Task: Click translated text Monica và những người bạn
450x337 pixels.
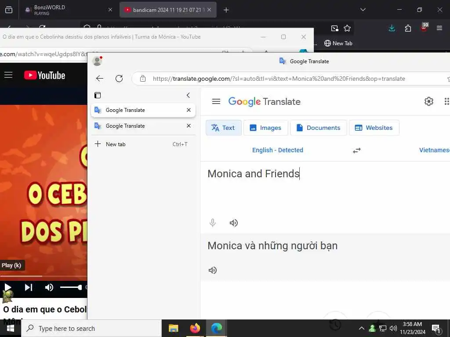Action: tap(272, 246)
